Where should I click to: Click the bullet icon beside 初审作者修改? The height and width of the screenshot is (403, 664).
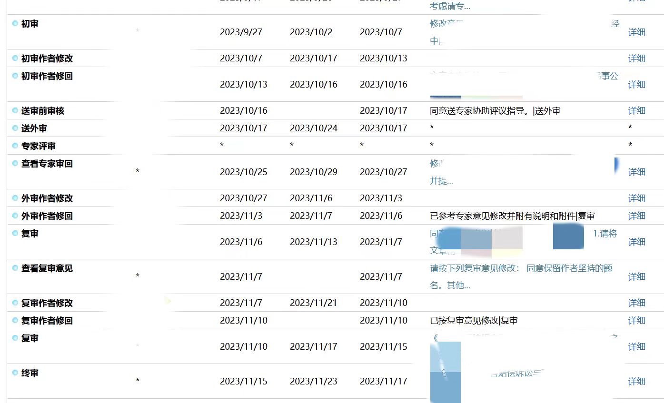15,58
